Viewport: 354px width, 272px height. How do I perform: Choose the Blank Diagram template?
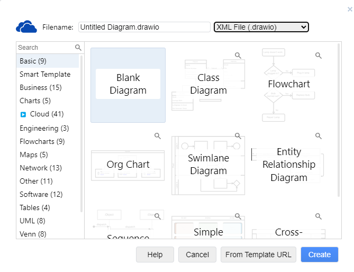128,85
